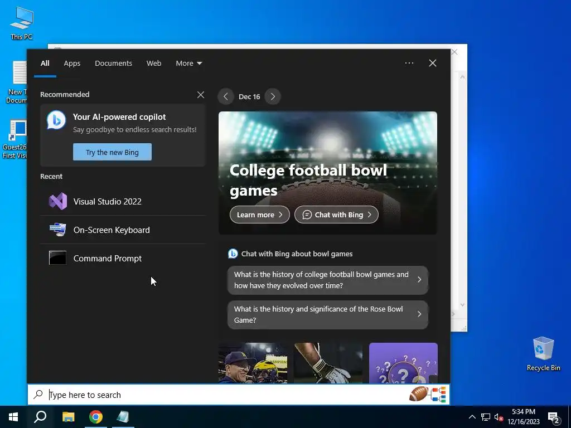Open the three-dots options menu
This screenshot has width=571, height=428.
pyautogui.click(x=409, y=63)
